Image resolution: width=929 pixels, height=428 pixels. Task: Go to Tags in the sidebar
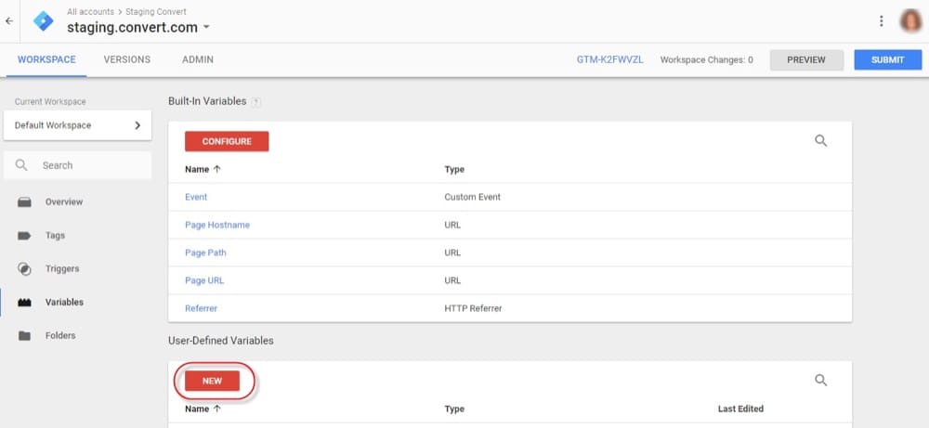pos(55,236)
